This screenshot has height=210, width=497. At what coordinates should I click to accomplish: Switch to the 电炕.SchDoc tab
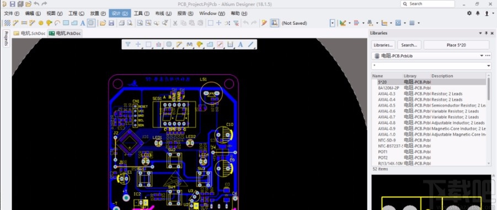[x=29, y=33]
